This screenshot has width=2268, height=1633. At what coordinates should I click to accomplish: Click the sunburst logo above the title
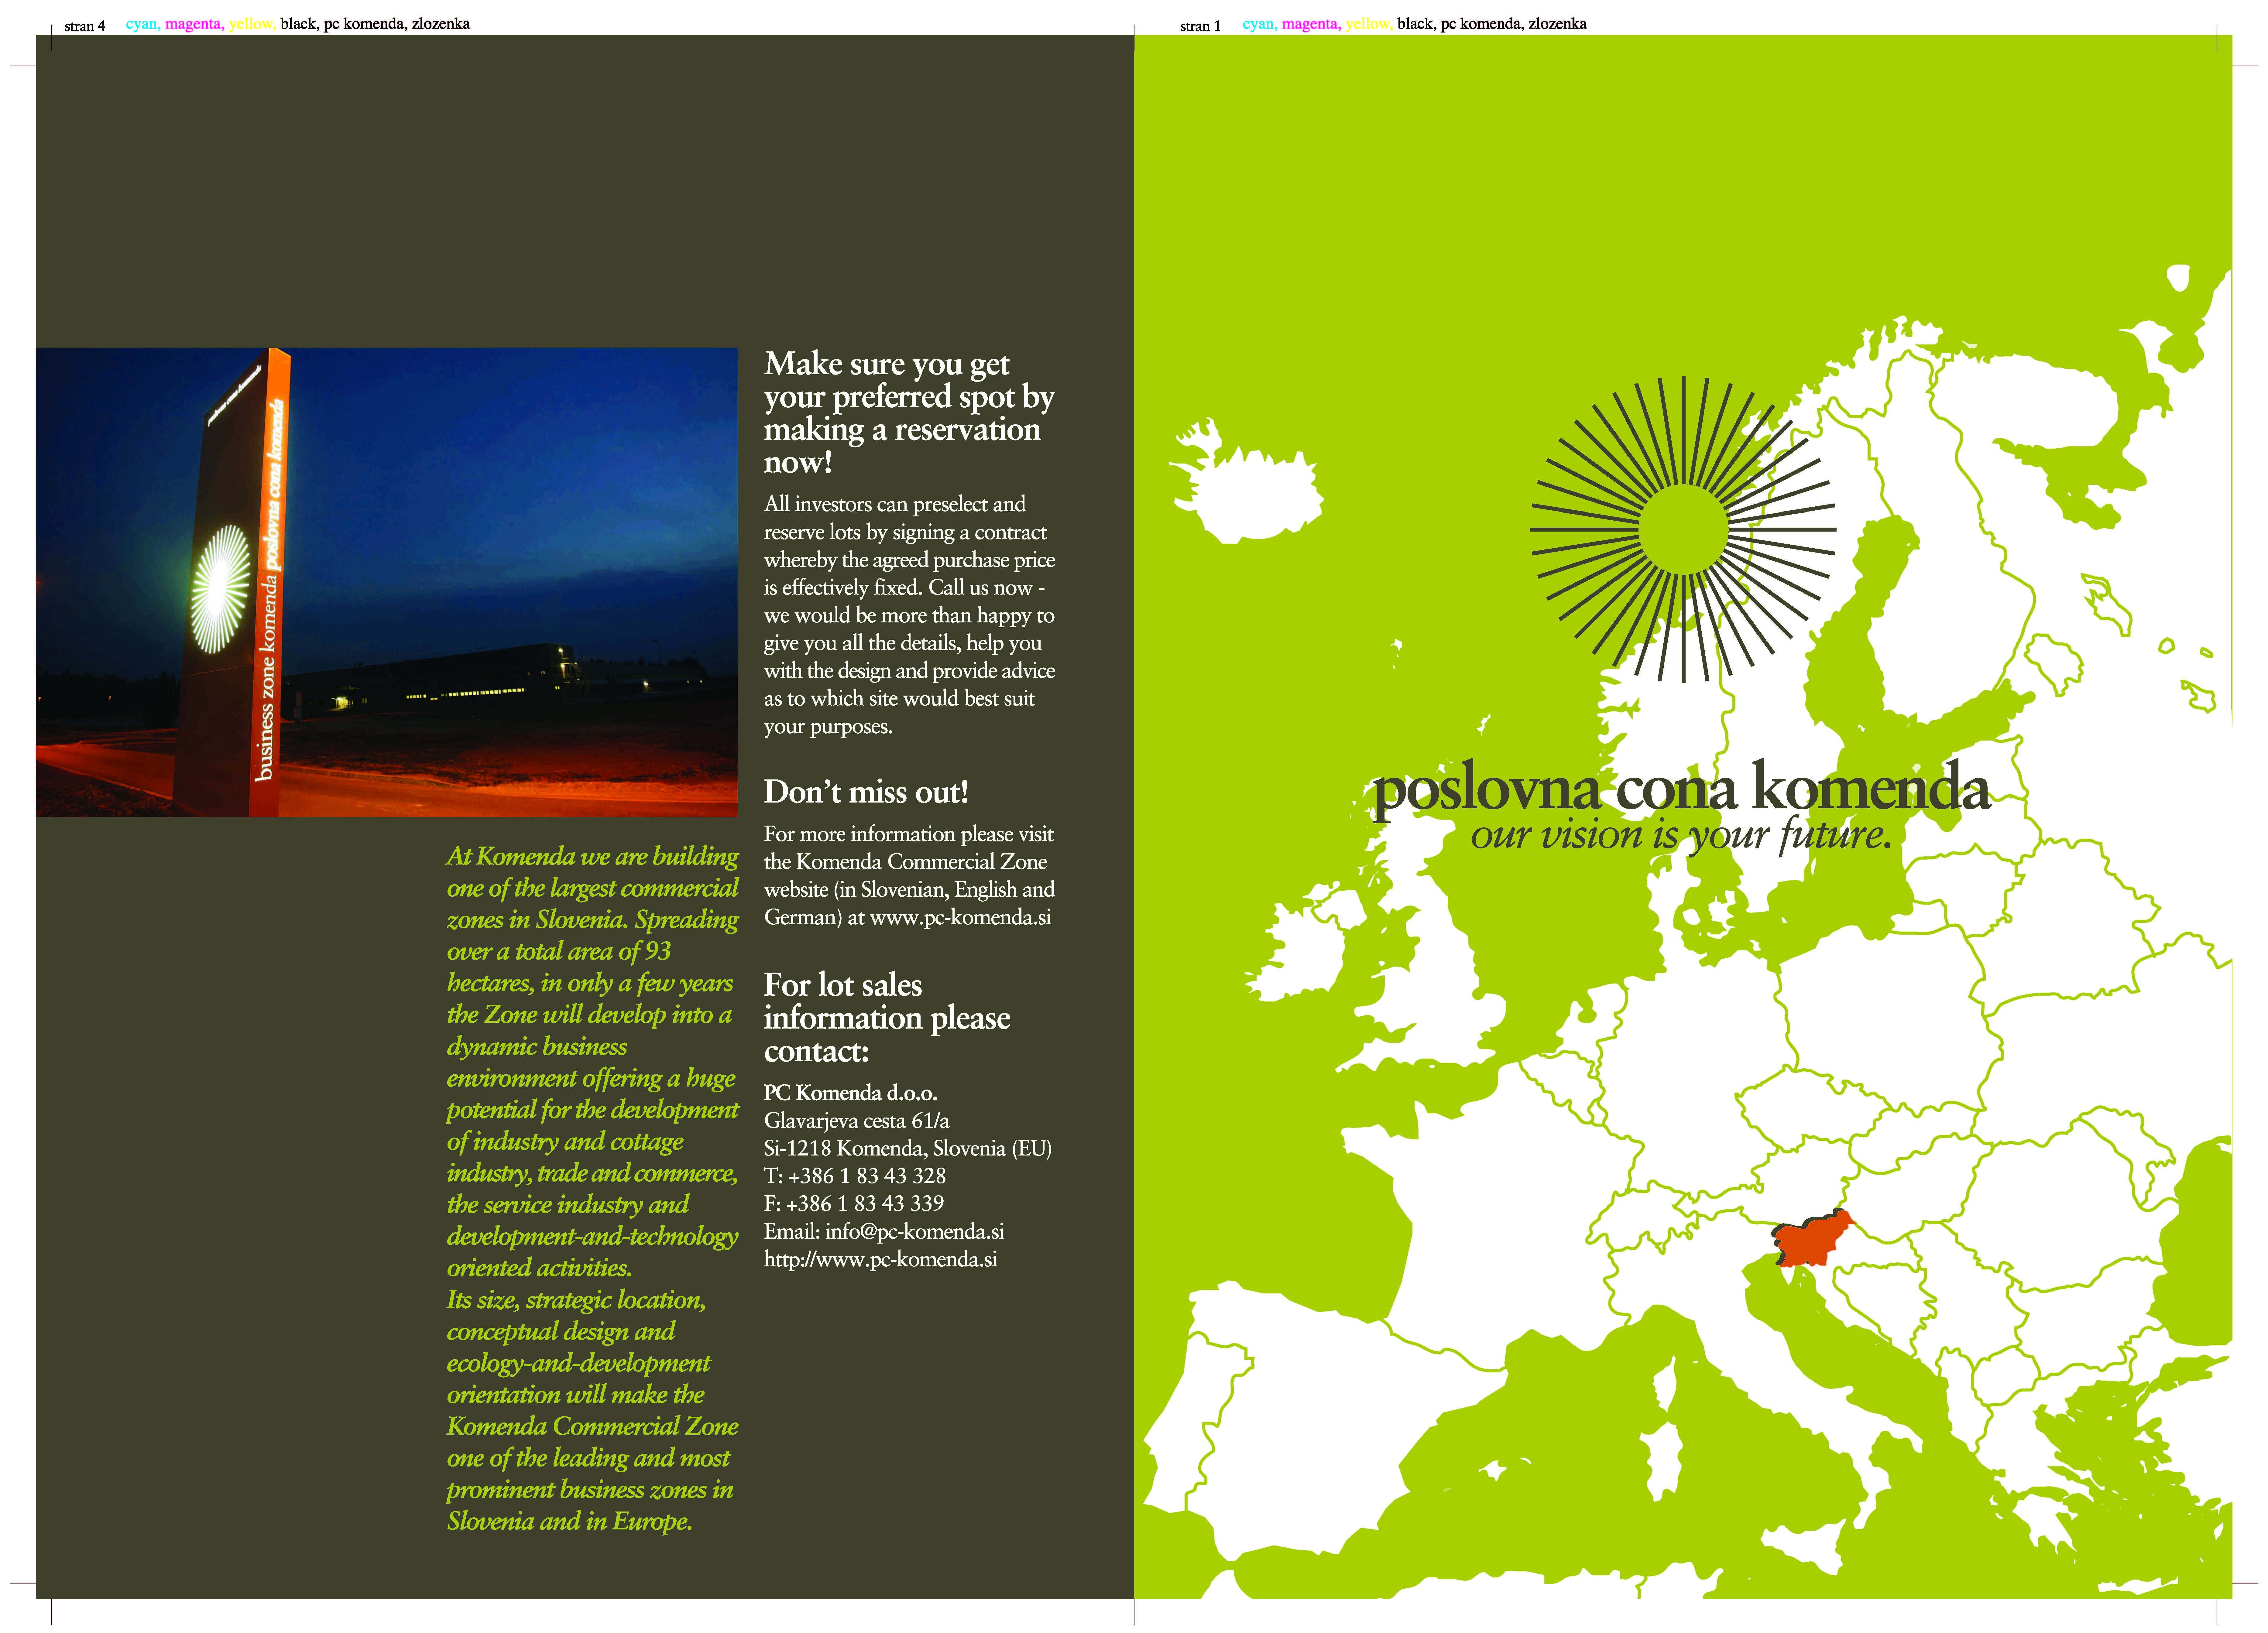click(x=1683, y=529)
